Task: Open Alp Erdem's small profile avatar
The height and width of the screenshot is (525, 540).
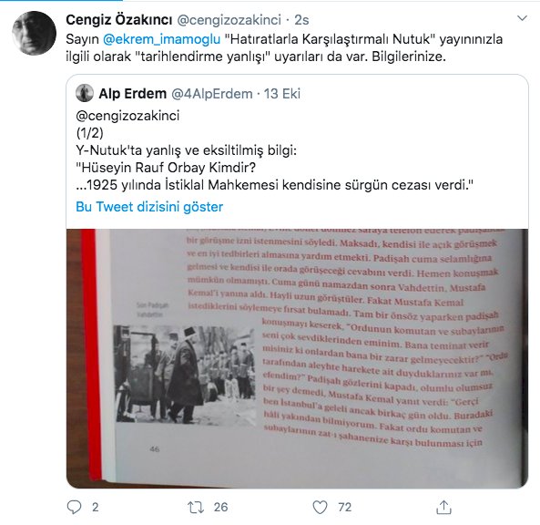Action: pyautogui.click(x=85, y=93)
